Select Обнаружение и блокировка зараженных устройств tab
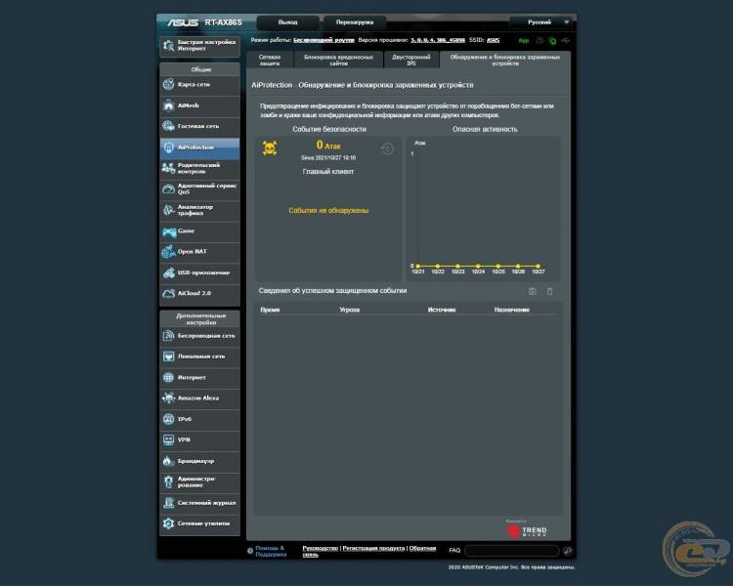Image resolution: width=733 pixels, height=586 pixels. click(505, 61)
